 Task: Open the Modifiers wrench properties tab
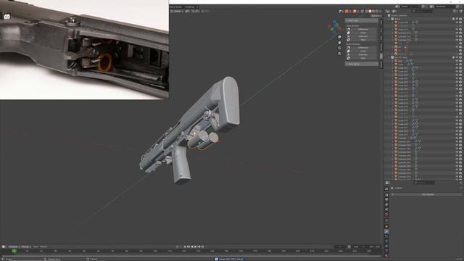386,232
